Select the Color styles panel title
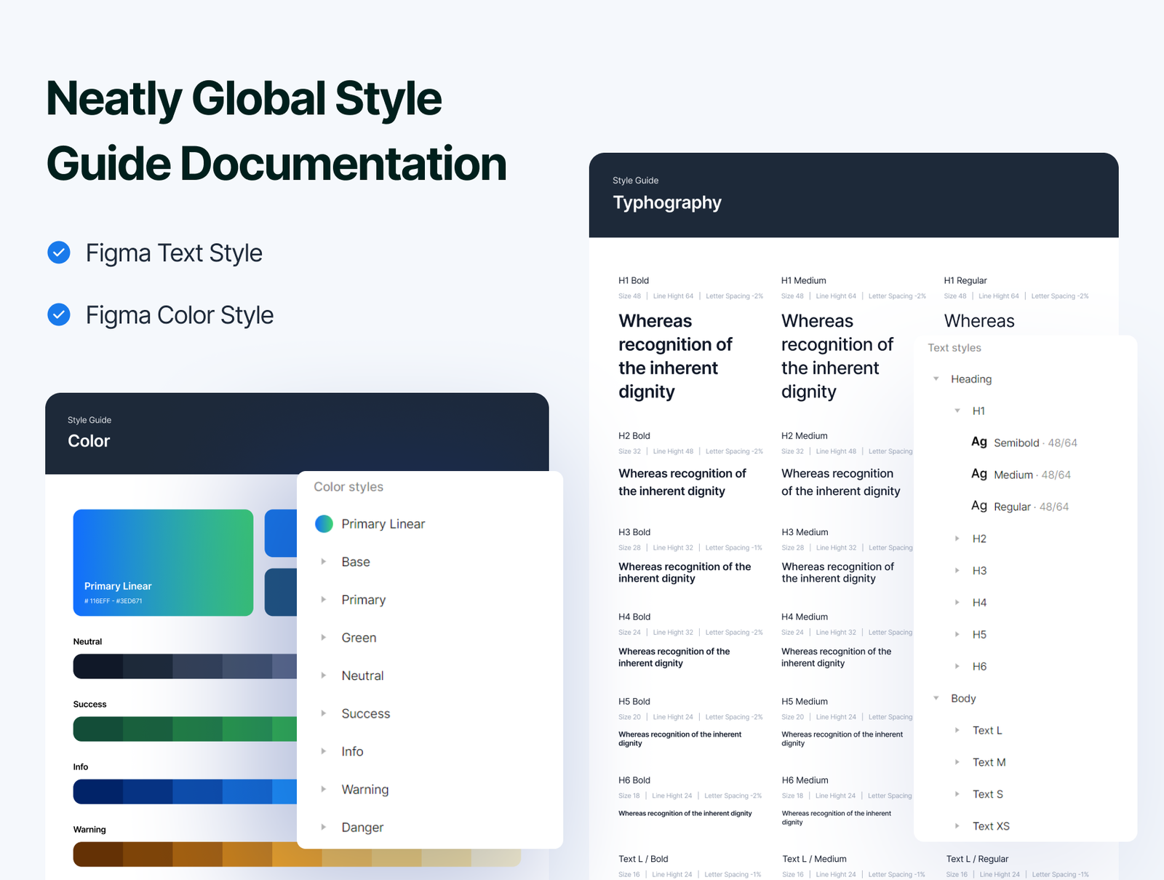Viewport: 1164px width, 880px height. [x=348, y=486]
